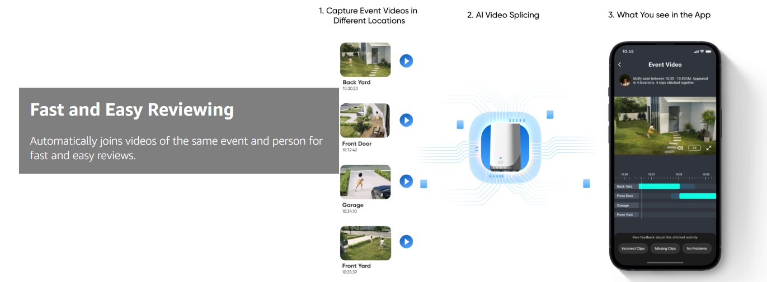Screen dimensions: 767x282
Task: Click the HomeBase device in the center
Action: coord(506,147)
